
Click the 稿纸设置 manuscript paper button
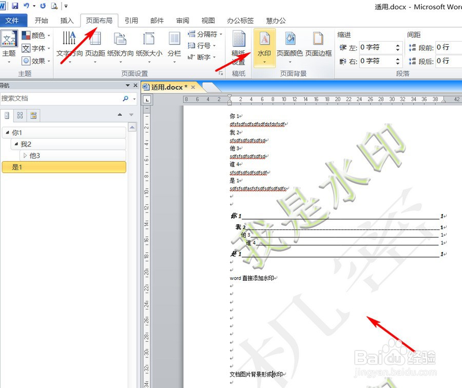coord(238,48)
